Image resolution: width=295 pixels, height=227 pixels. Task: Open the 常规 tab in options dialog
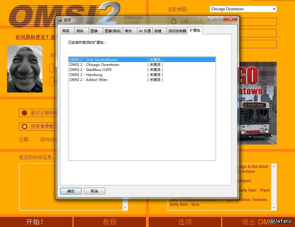coord(67,31)
